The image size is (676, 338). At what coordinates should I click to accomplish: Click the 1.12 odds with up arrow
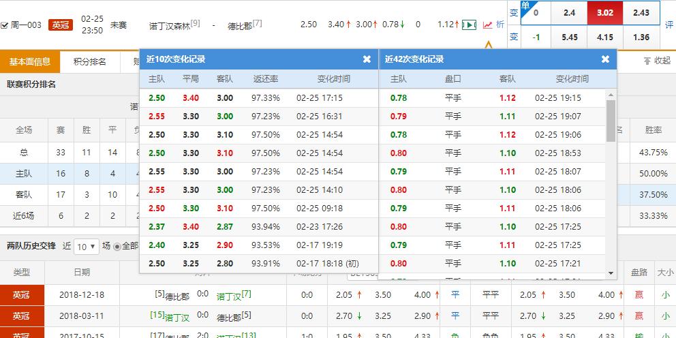click(448, 25)
